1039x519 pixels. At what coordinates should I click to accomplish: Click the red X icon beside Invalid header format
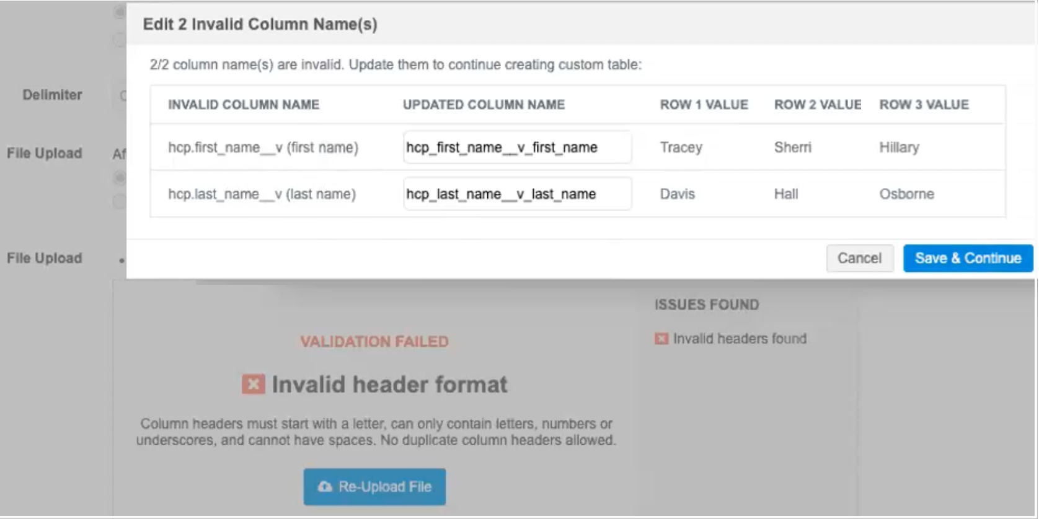click(x=253, y=385)
